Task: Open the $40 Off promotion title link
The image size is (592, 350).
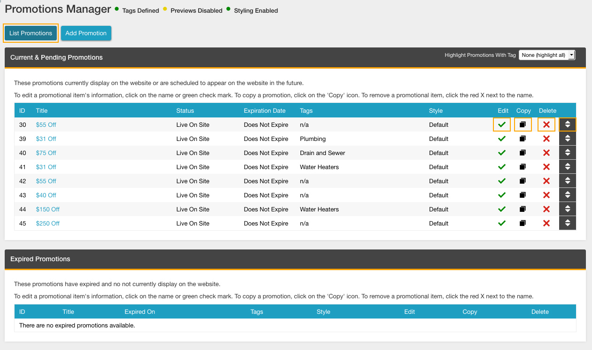Action: pyautogui.click(x=46, y=195)
